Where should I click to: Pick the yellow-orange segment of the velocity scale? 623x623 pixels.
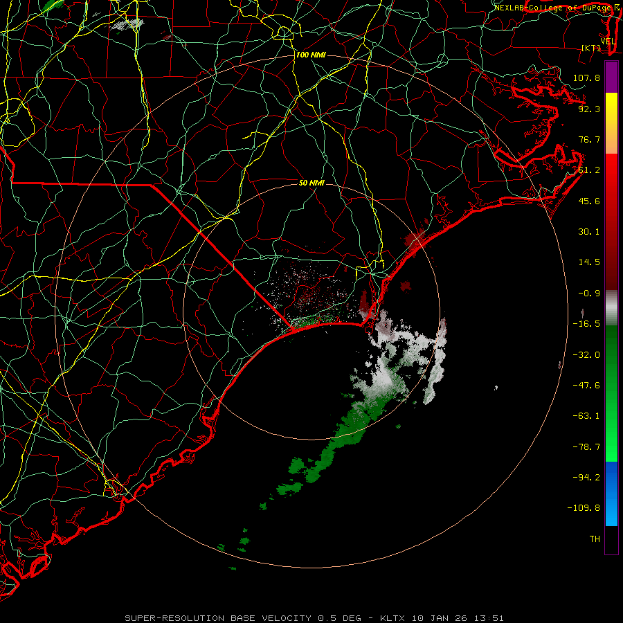coord(611,123)
